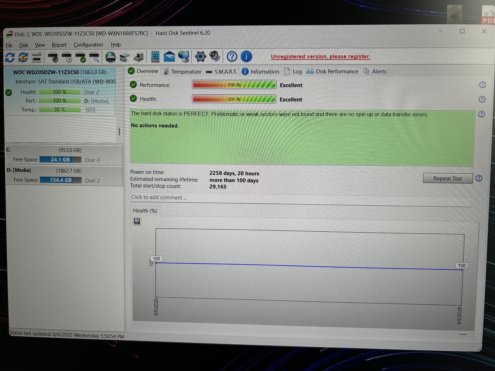Open settings with the gear toolbar icon
Viewport: 495px width, 371px height.
pos(200,57)
